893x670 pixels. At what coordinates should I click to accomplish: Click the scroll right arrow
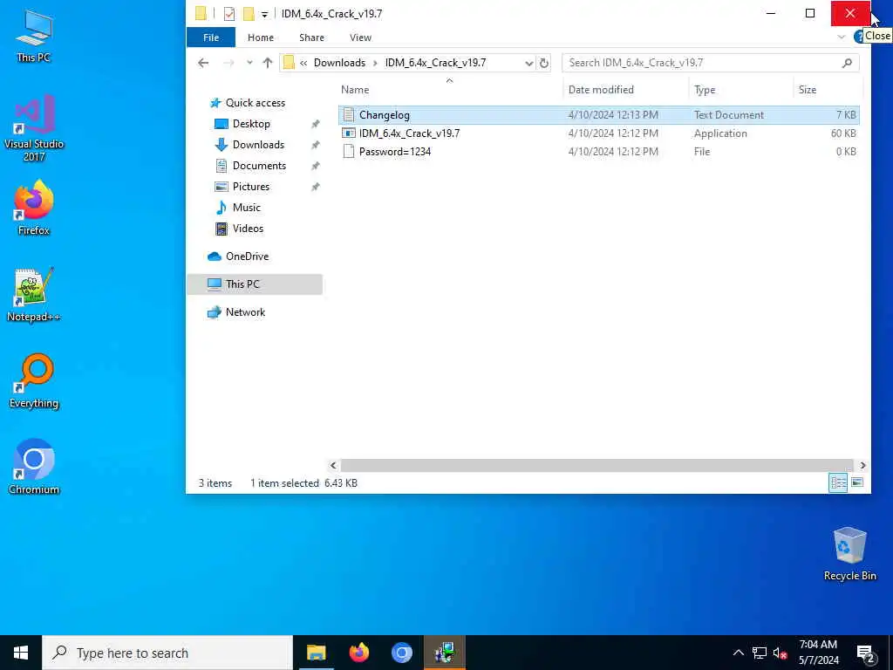(862, 466)
